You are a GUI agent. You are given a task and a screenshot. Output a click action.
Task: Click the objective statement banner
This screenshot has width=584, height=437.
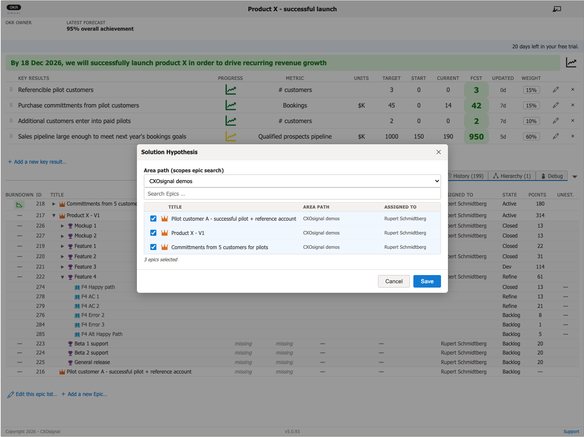point(283,63)
